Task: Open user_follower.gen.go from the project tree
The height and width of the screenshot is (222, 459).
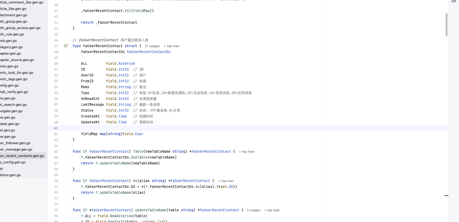Action: coord(15,143)
